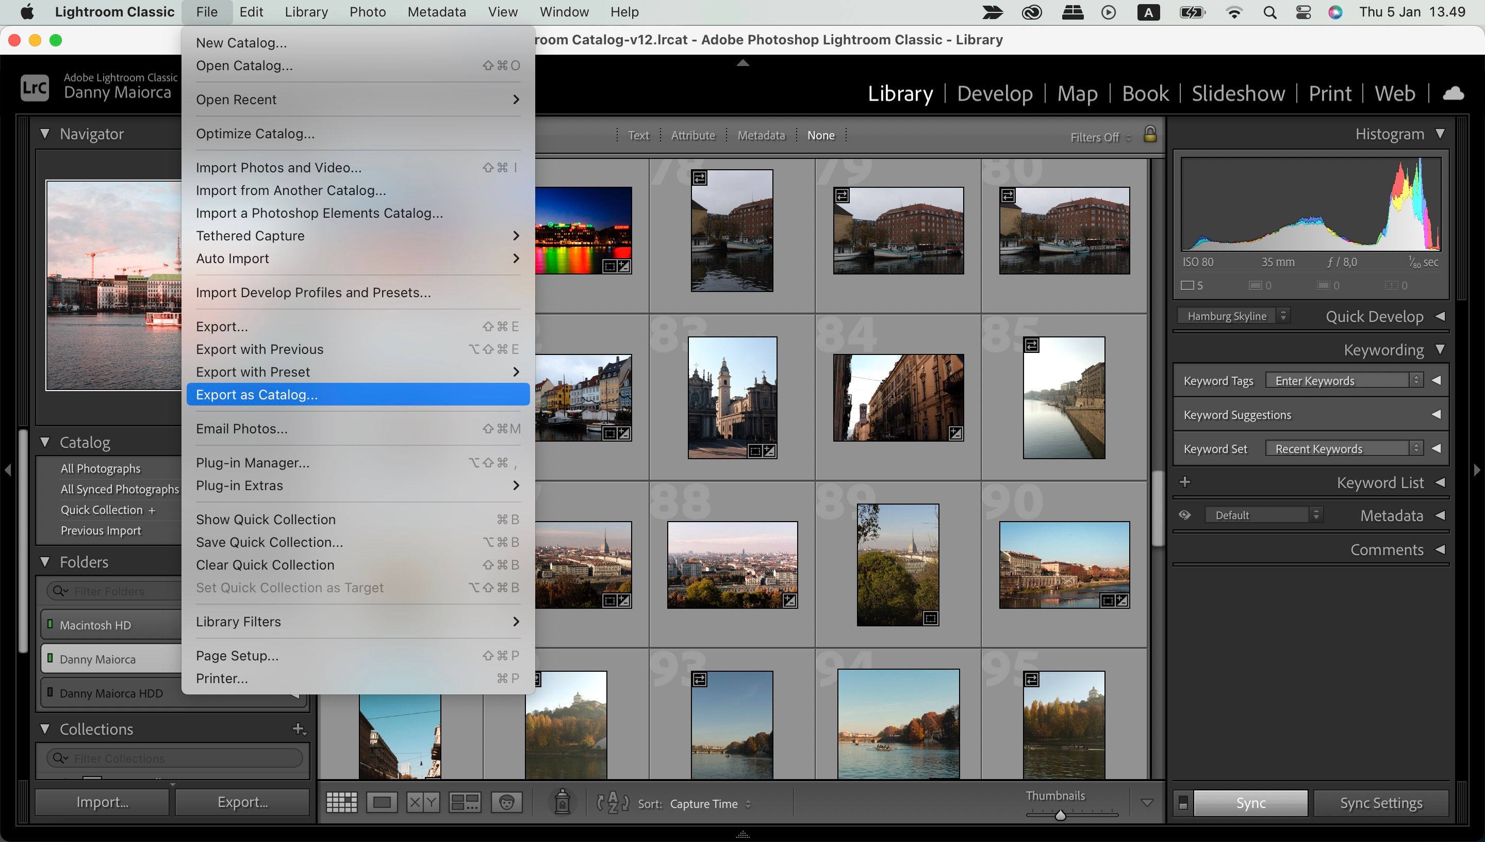Choose Export as Catalog from File menu
This screenshot has width=1485, height=842.
257,394
